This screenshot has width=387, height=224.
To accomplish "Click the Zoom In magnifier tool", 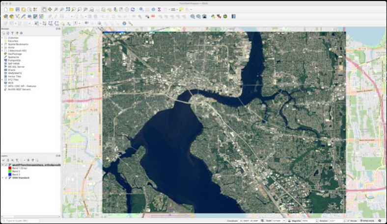I will [55, 9].
